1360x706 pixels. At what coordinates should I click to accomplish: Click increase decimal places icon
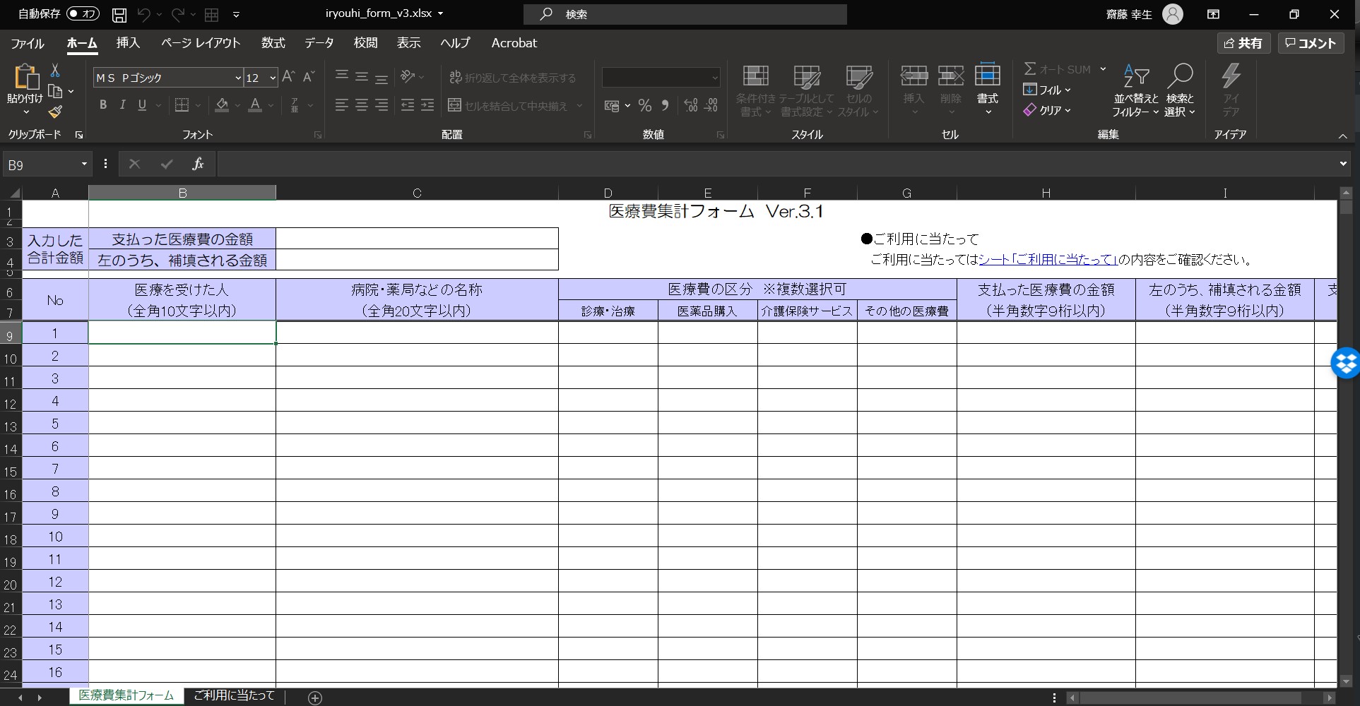point(691,105)
